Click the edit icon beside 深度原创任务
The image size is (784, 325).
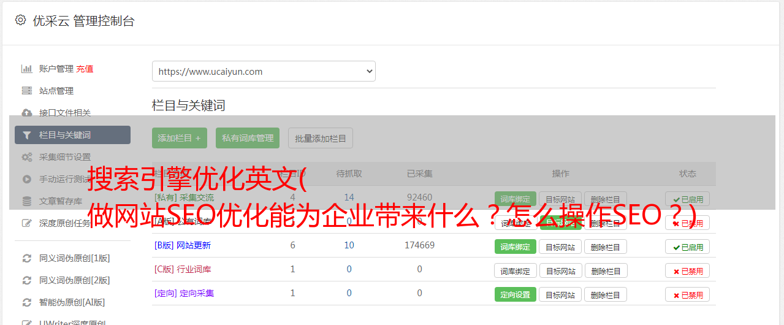(26, 223)
